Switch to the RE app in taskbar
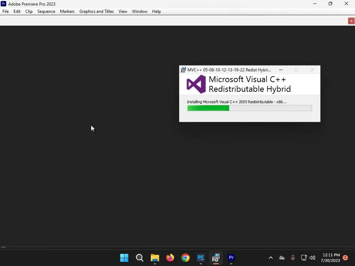The image size is (355, 266). tap(201, 258)
